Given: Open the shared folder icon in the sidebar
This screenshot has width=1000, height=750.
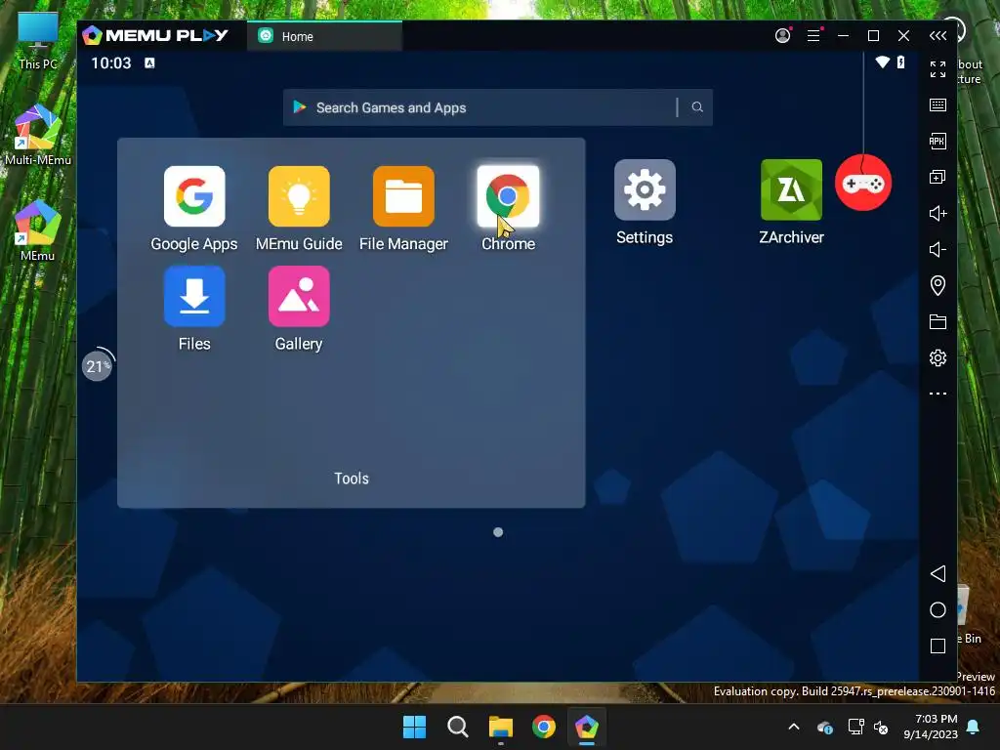Looking at the screenshot, I should tap(937, 322).
